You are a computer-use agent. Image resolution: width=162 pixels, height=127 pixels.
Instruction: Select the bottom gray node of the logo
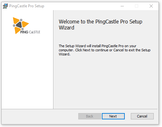click(23, 29)
